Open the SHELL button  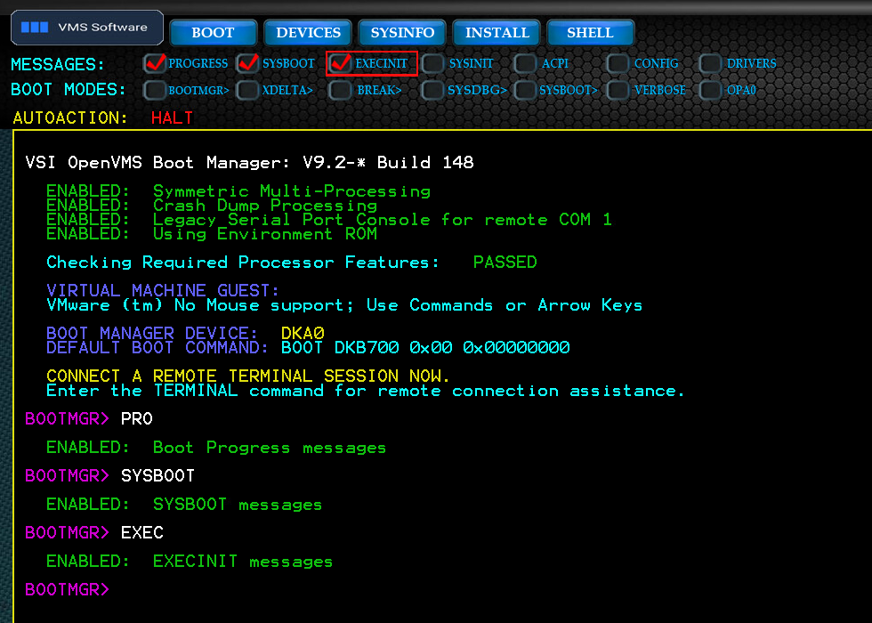point(590,33)
